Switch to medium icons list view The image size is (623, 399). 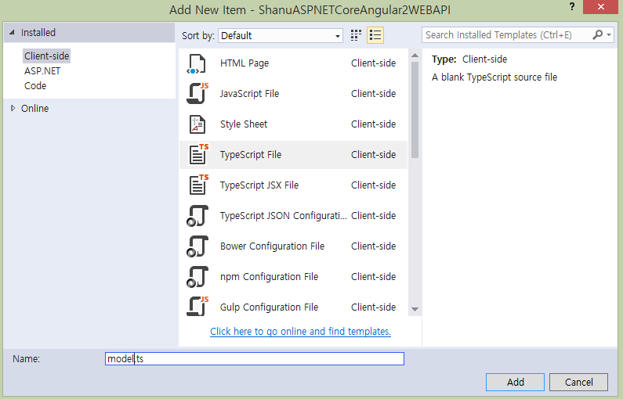(375, 35)
